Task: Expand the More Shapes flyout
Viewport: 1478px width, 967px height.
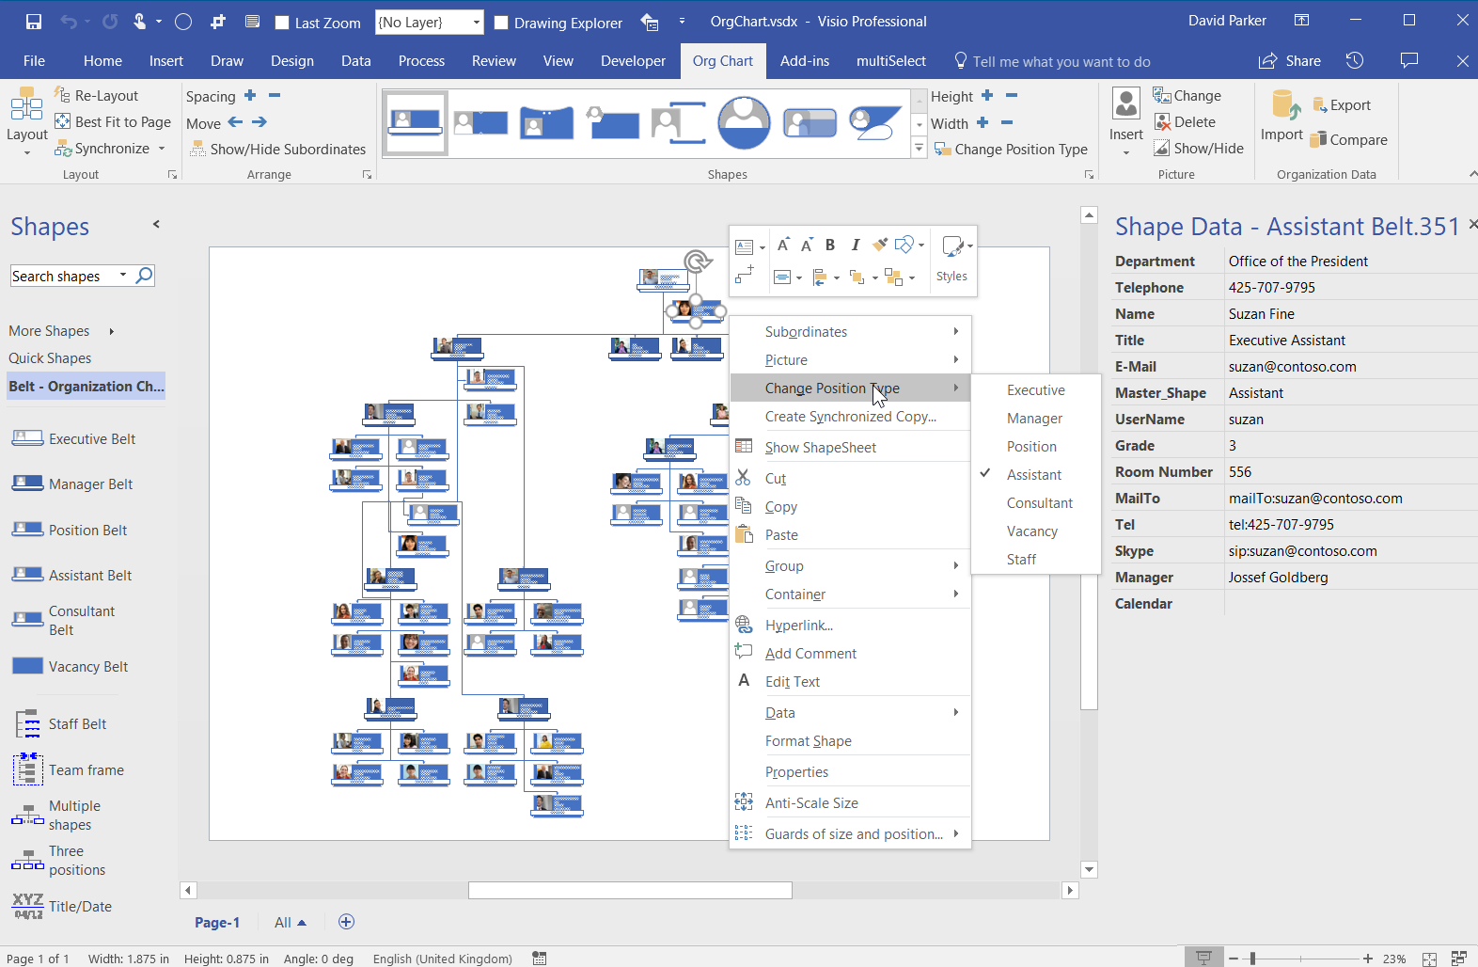Action: 111,331
